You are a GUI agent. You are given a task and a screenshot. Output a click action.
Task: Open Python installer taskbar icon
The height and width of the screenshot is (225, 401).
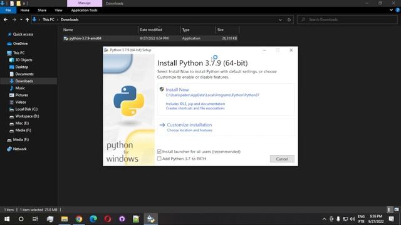pos(150,219)
